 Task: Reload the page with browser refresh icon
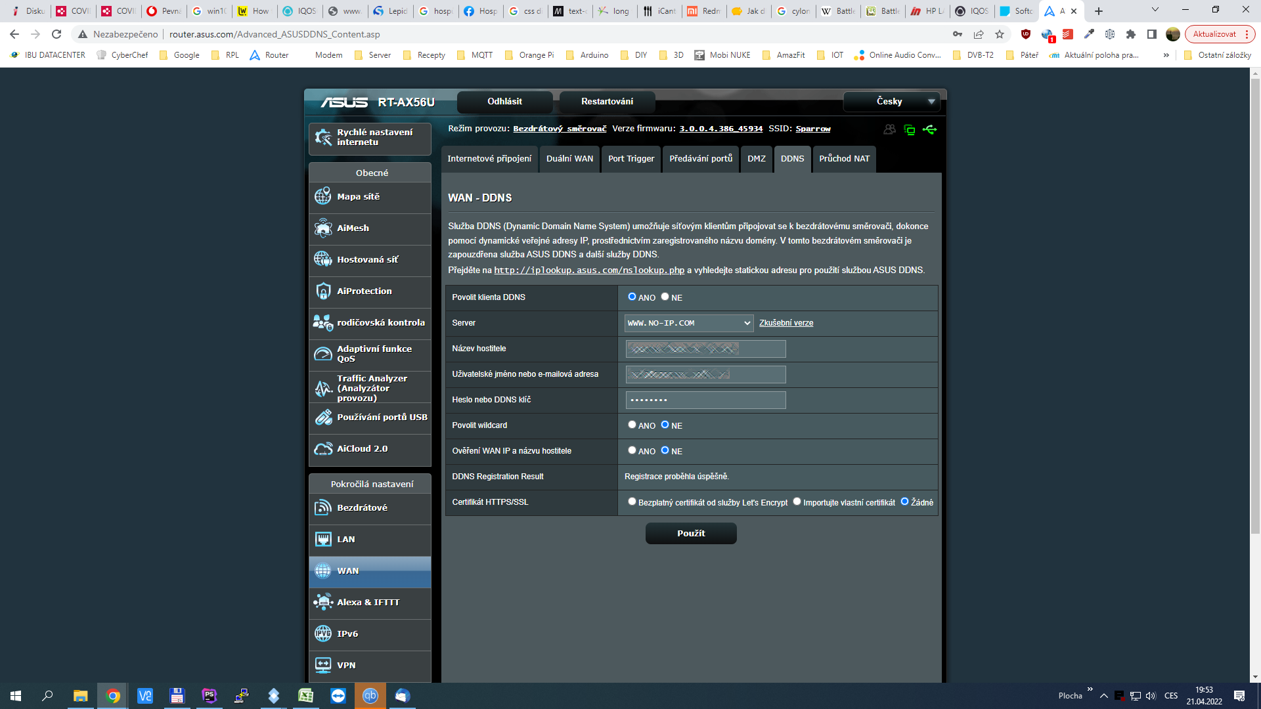56,34
